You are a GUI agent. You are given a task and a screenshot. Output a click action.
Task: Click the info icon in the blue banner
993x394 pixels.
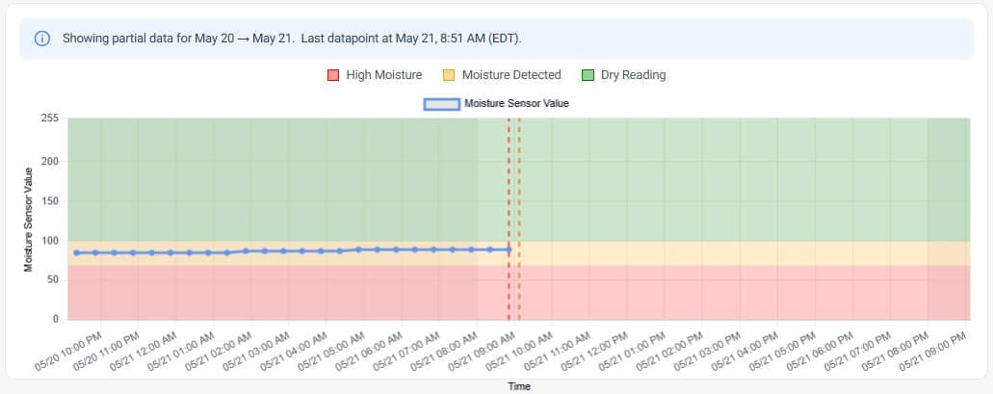(x=41, y=39)
